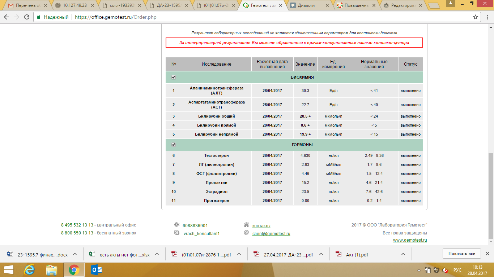Open File Explorer from taskbar

[52, 270]
